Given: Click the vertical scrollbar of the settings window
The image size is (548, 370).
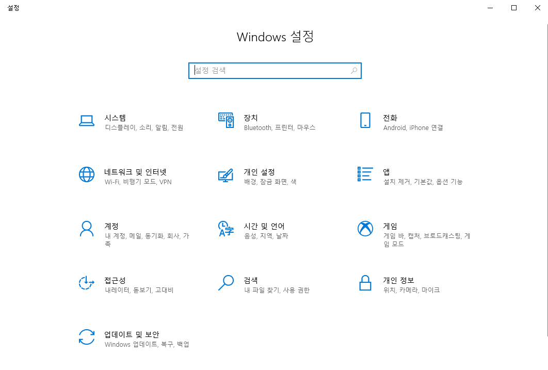Looking at the screenshot, I should (547, 180).
